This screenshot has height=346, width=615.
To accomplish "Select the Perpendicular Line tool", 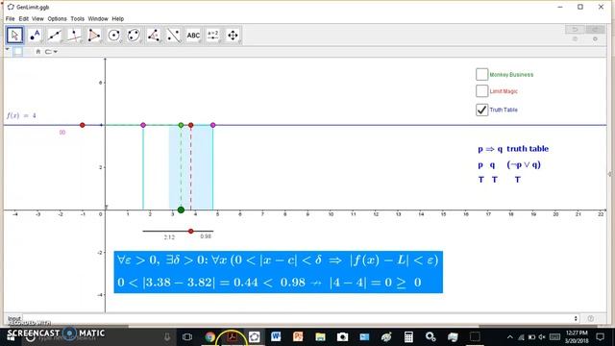I will pyautogui.click(x=74, y=36).
